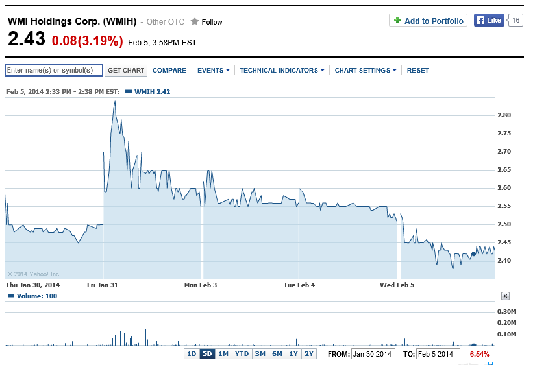
Task: Click the FROM date field
Action: click(373, 354)
